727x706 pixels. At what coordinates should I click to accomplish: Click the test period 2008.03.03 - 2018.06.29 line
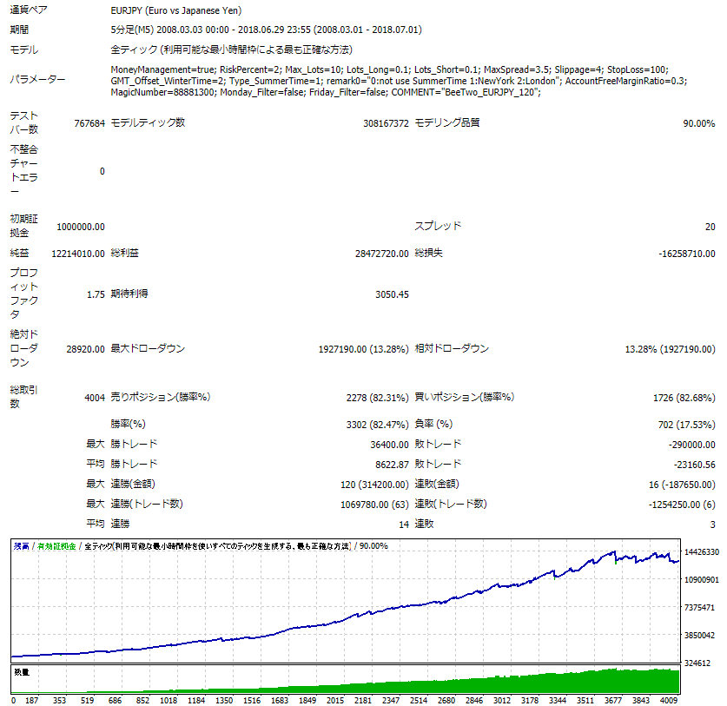point(266,30)
